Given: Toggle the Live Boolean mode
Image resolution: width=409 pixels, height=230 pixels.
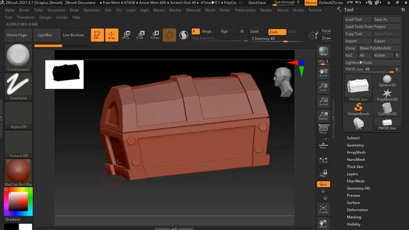Looking at the screenshot, I should (73, 35).
